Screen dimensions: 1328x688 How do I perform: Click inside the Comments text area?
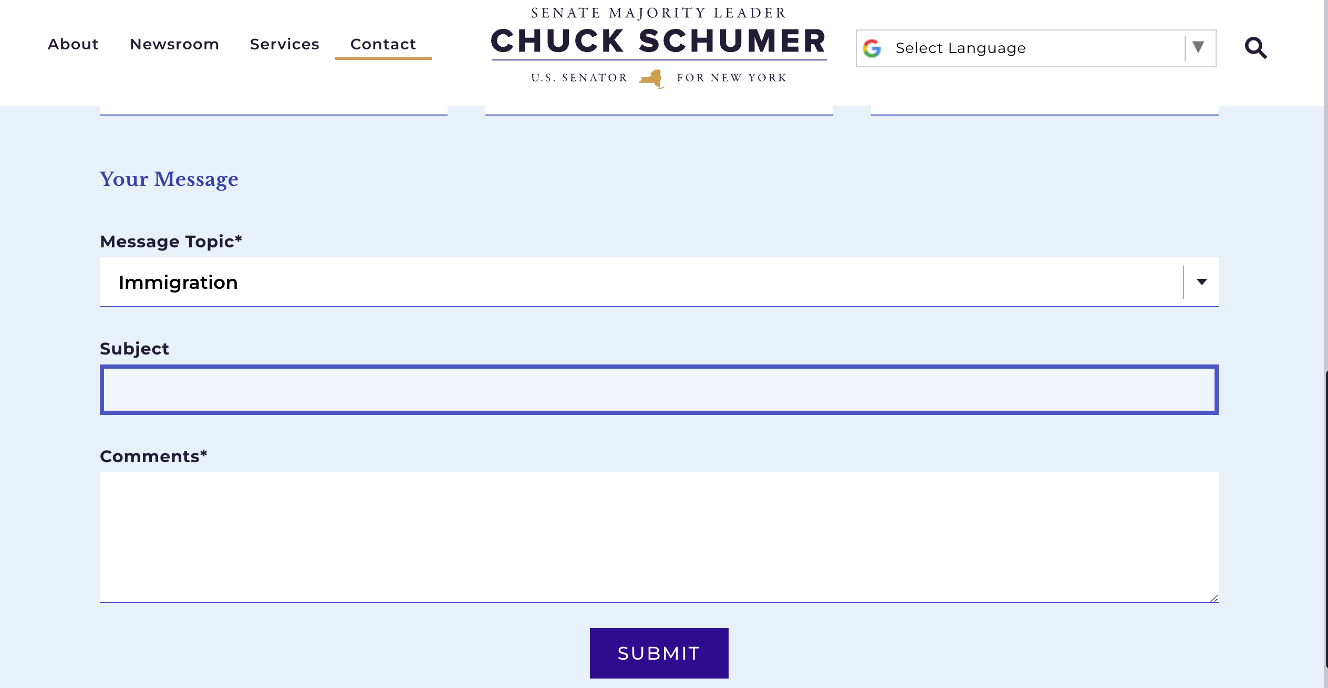pyautogui.click(x=659, y=537)
